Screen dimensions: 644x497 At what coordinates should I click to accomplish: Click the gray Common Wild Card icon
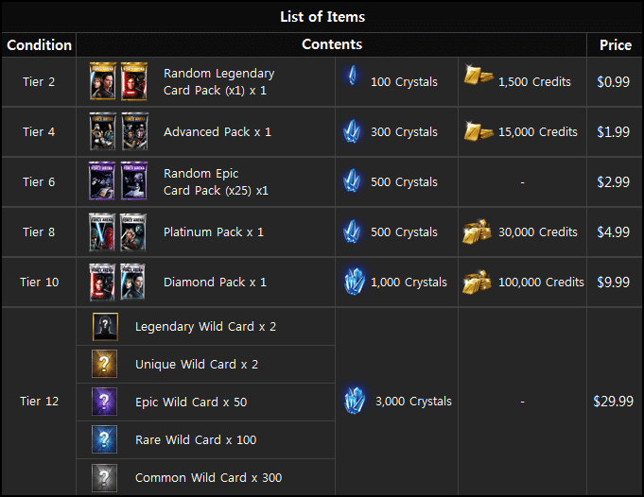coord(104,478)
